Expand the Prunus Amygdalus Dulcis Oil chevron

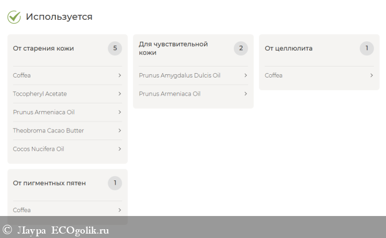[245, 75]
